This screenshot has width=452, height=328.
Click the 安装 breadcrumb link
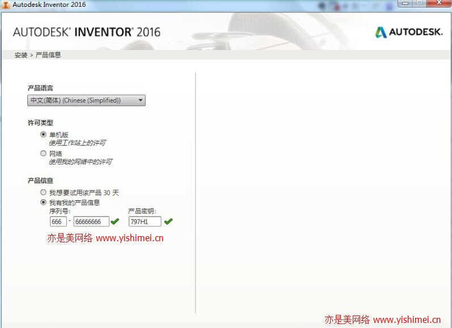click(x=21, y=55)
